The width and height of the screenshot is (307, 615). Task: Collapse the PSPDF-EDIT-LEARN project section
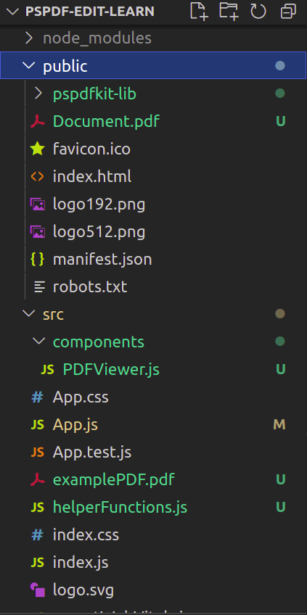(x=13, y=12)
